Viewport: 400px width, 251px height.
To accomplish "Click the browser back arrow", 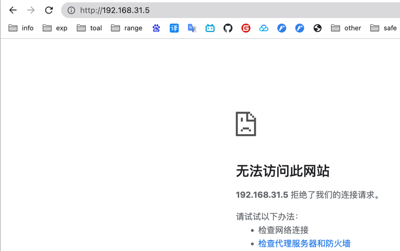I will (x=13, y=10).
